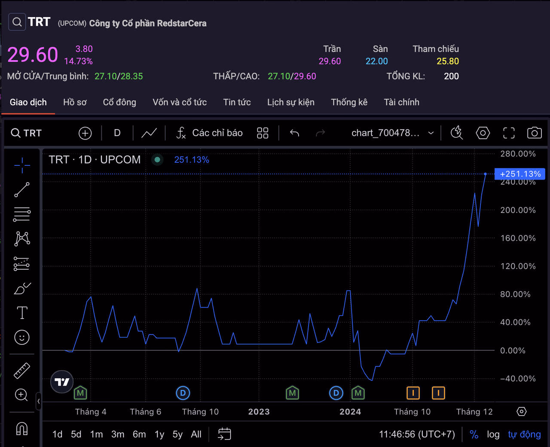Open the chart line style dropdown
Image resolution: width=550 pixels, height=447 pixels.
pos(149,133)
